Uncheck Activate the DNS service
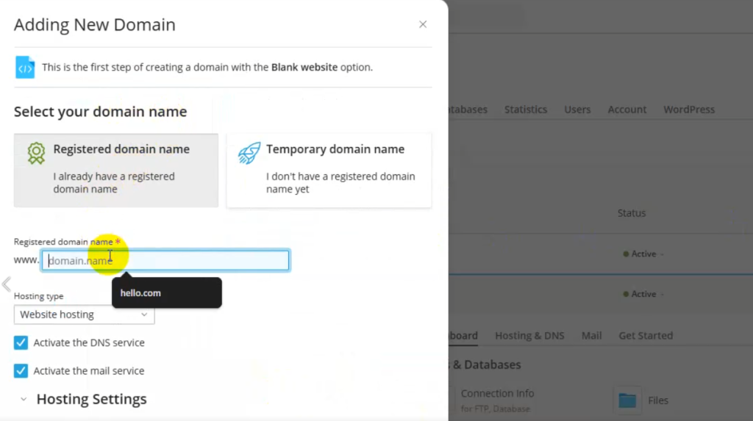Viewport: 753px width, 421px height. (x=21, y=343)
